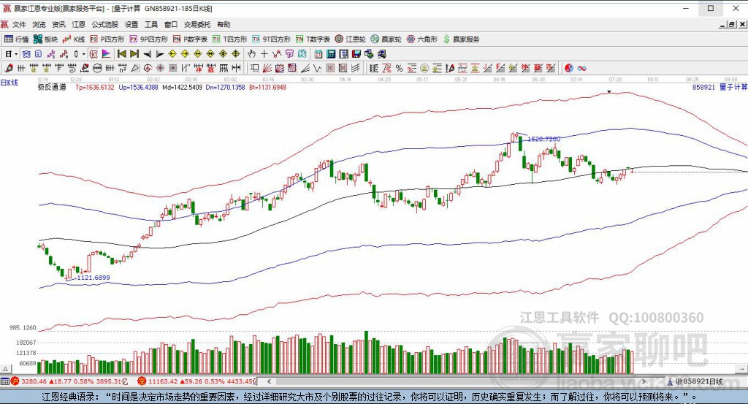Jump to first bar icon
748x404 pixels.
coord(122,54)
